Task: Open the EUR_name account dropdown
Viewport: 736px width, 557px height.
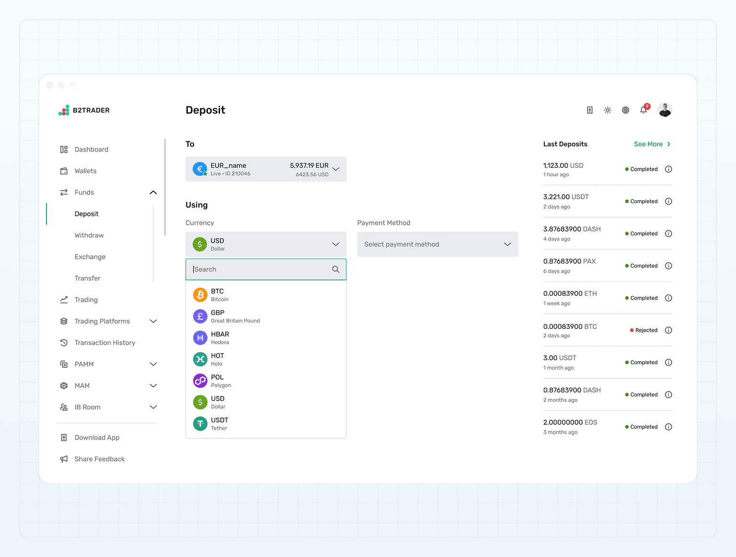Action: (x=265, y=169)
